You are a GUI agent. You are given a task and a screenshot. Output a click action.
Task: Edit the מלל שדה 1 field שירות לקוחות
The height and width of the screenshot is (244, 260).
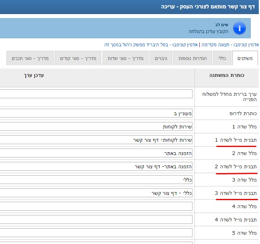(96, 126)
